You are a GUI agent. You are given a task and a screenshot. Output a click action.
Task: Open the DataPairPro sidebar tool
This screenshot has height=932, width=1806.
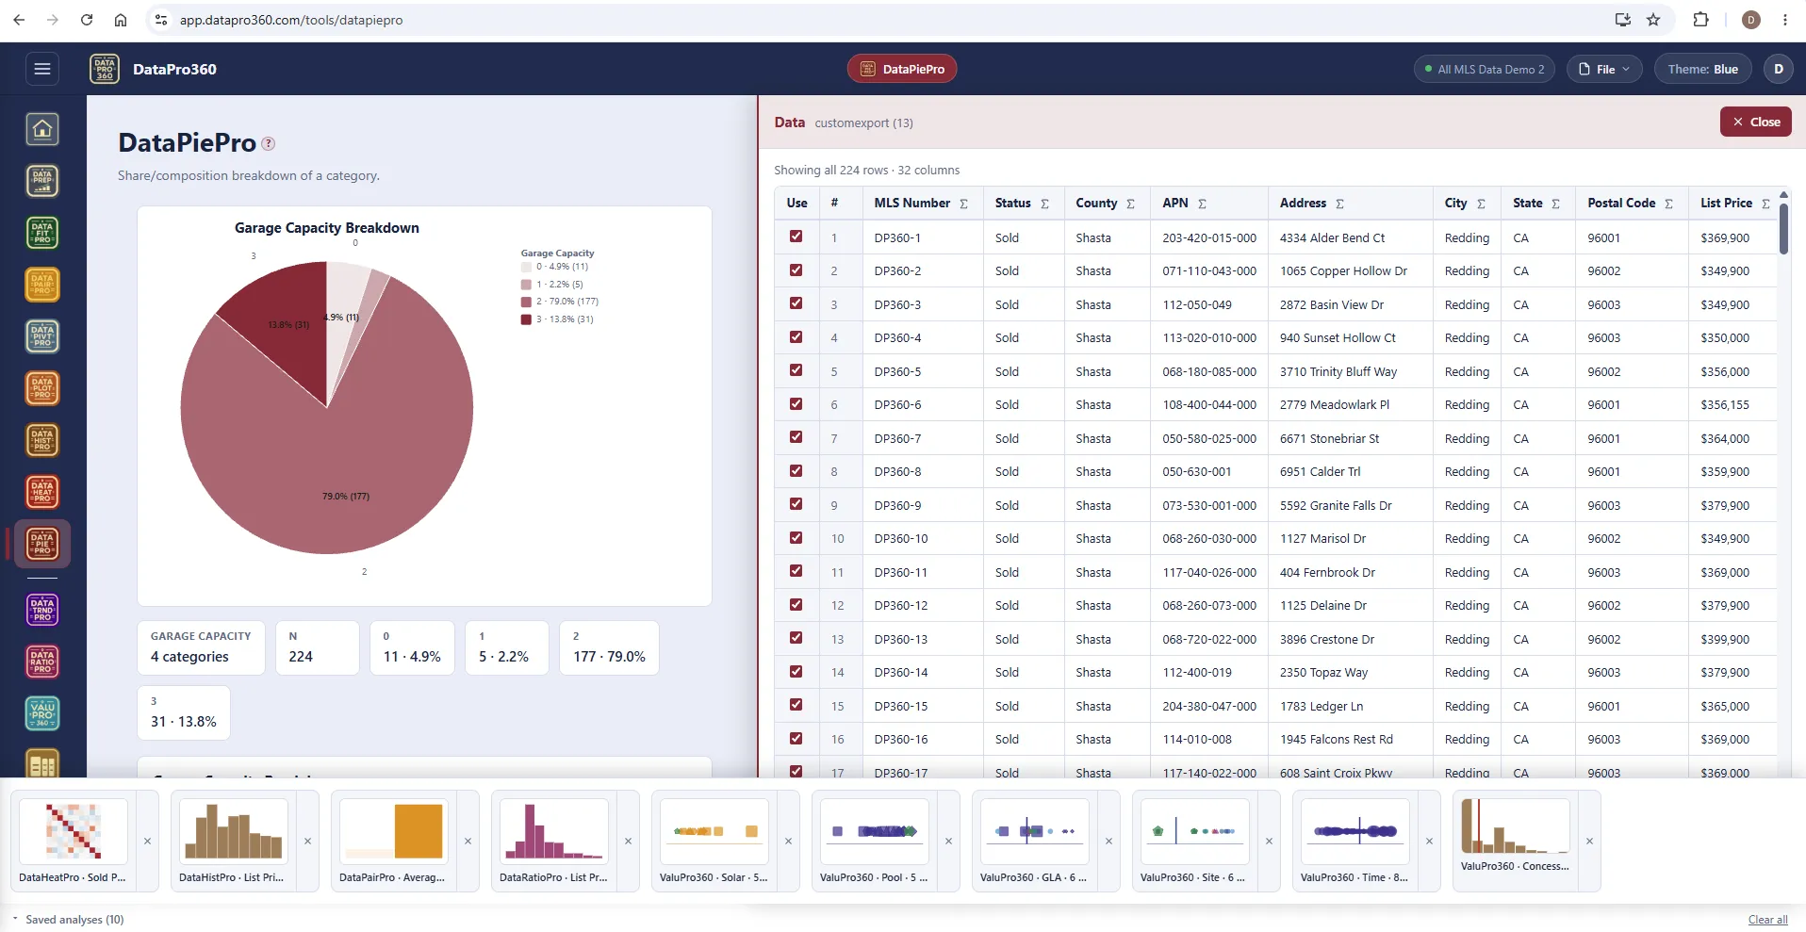[x=42, y=285]
